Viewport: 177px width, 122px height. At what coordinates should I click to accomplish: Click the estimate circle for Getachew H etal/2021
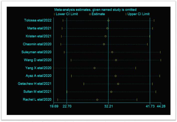coord(118,84)
